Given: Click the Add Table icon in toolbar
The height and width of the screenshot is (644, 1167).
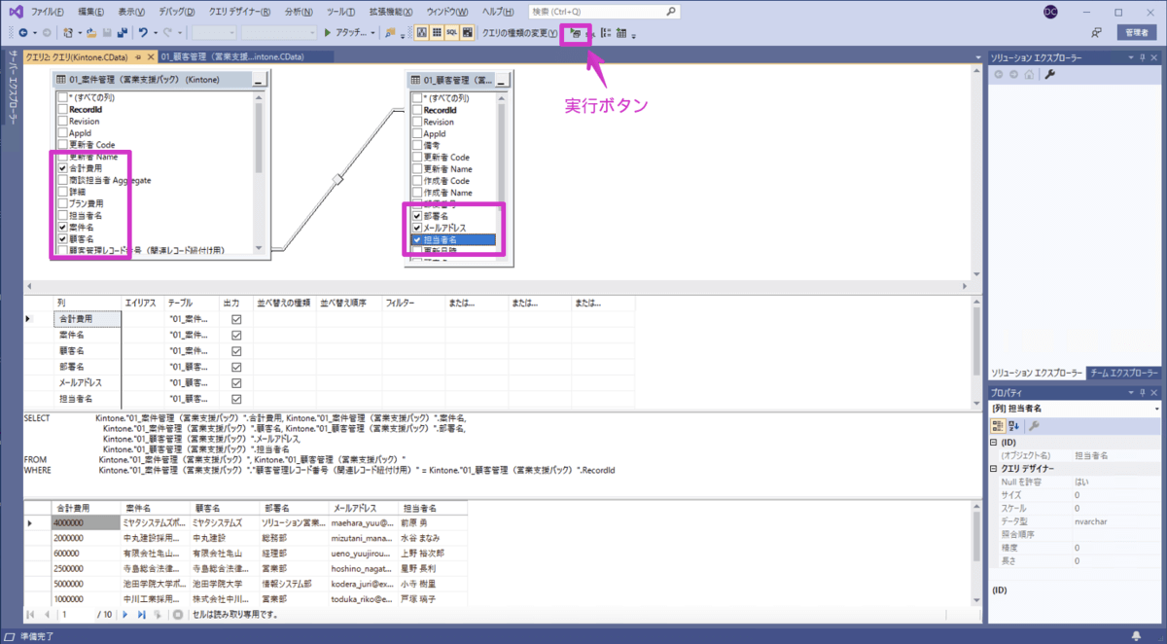Looking at the screenshot, I should click(621, 33).
